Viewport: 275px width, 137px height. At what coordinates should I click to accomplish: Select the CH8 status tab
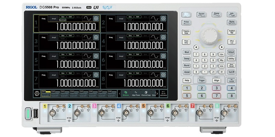click(x=112, y=94)
